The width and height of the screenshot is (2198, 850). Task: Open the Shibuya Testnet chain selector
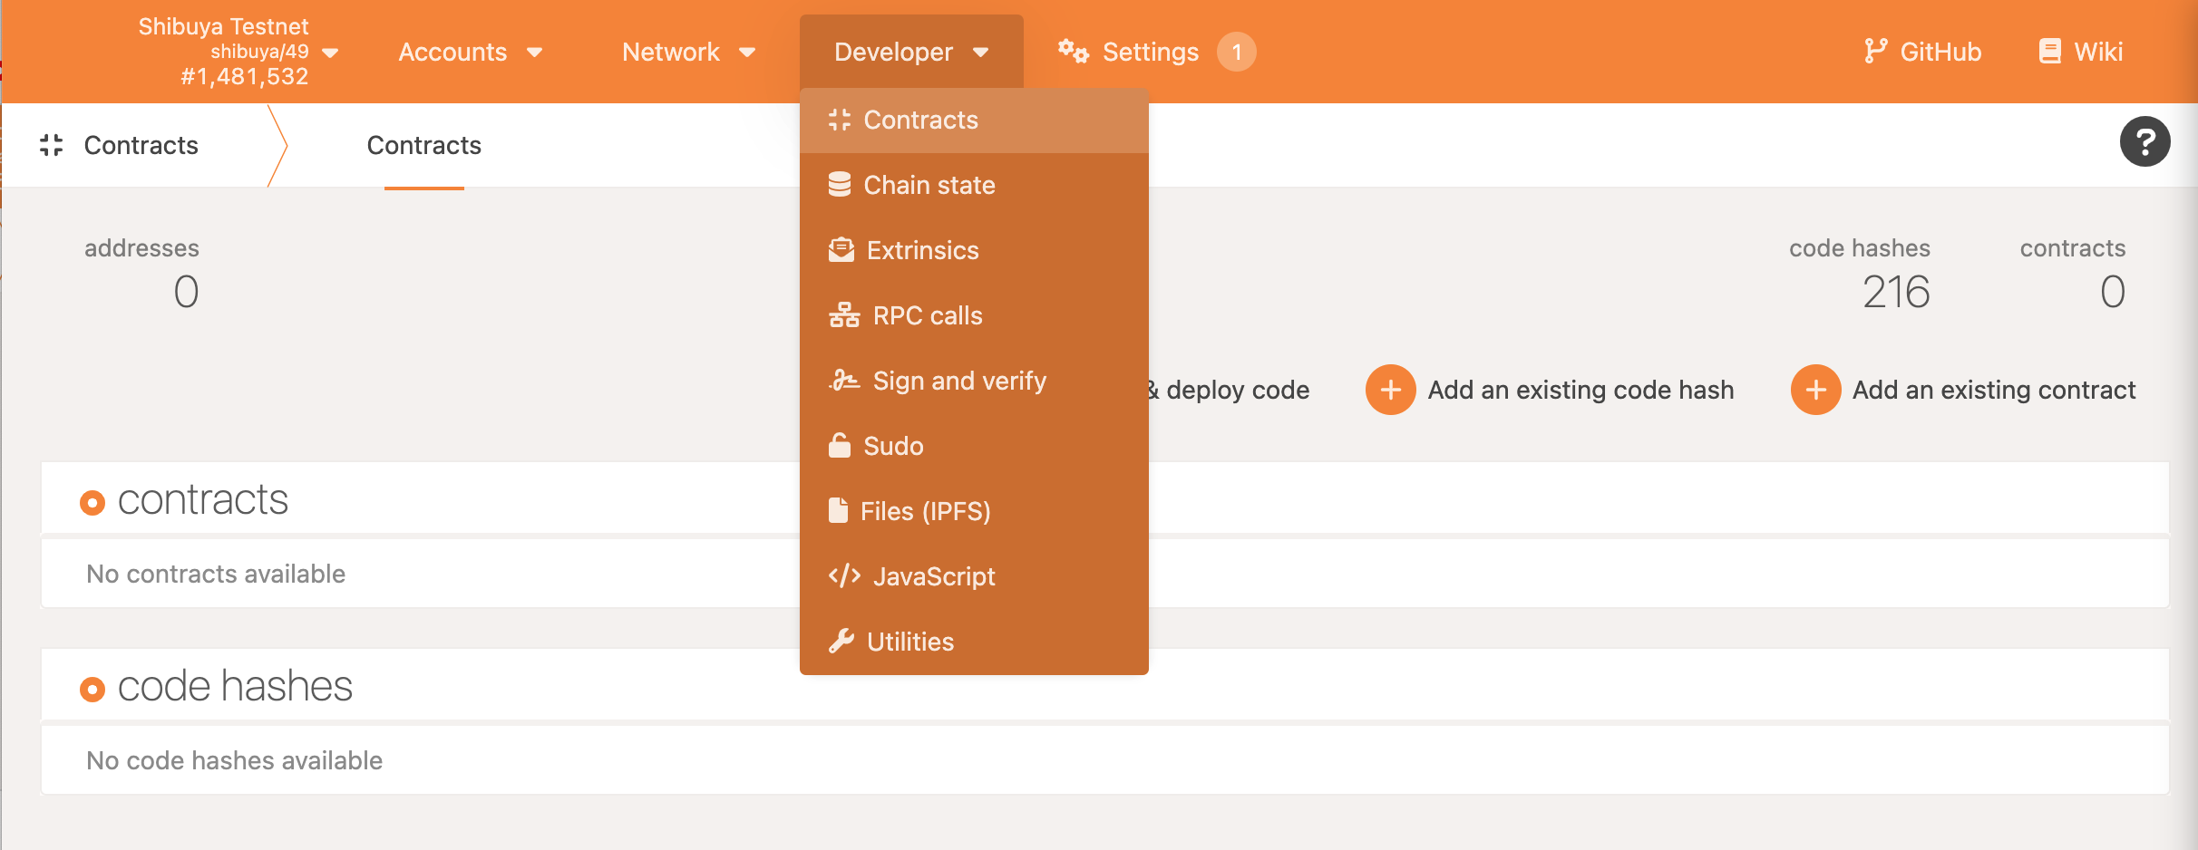tap(236, 52)
